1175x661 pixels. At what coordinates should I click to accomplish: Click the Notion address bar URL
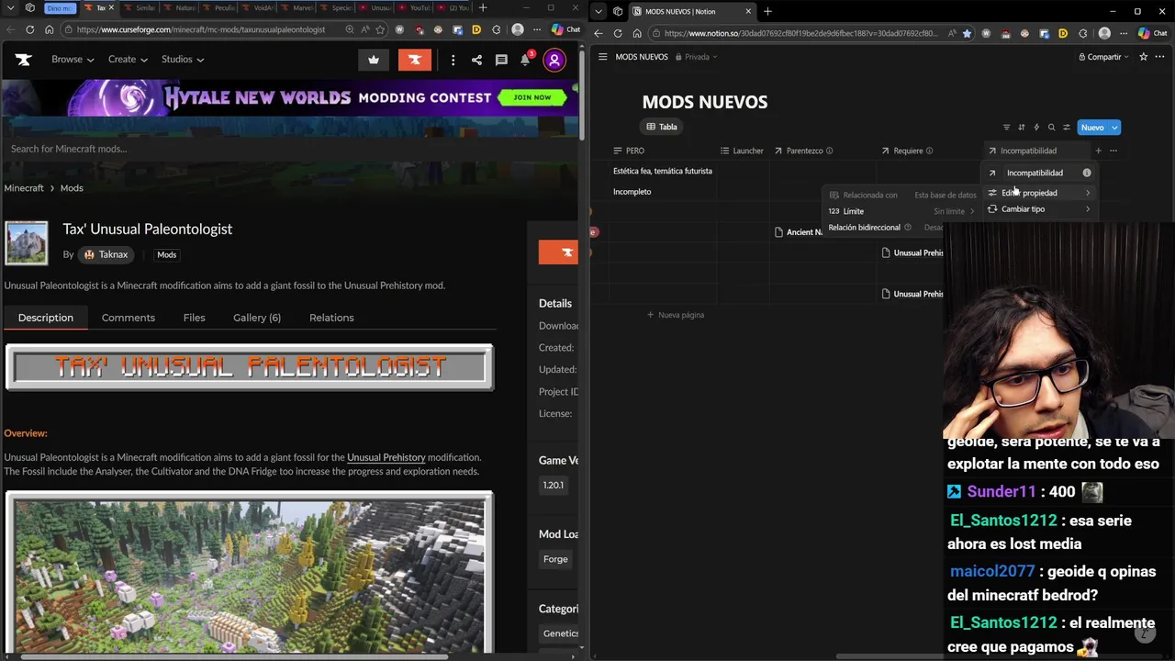[x=800, y=33]
